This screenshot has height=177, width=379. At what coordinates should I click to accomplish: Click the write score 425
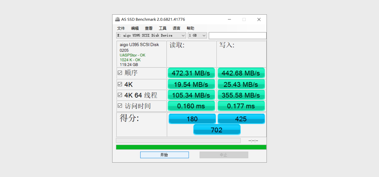[x=241, y=119]
